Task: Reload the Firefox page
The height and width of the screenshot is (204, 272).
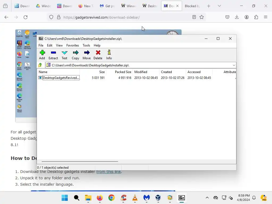Action: [x=25, y=17]
